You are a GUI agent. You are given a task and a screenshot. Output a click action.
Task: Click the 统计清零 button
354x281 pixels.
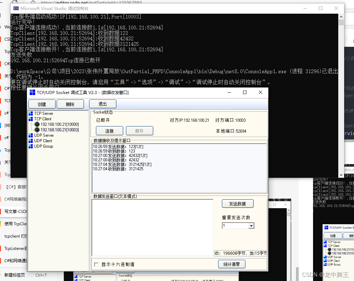(x=232, y=264)
